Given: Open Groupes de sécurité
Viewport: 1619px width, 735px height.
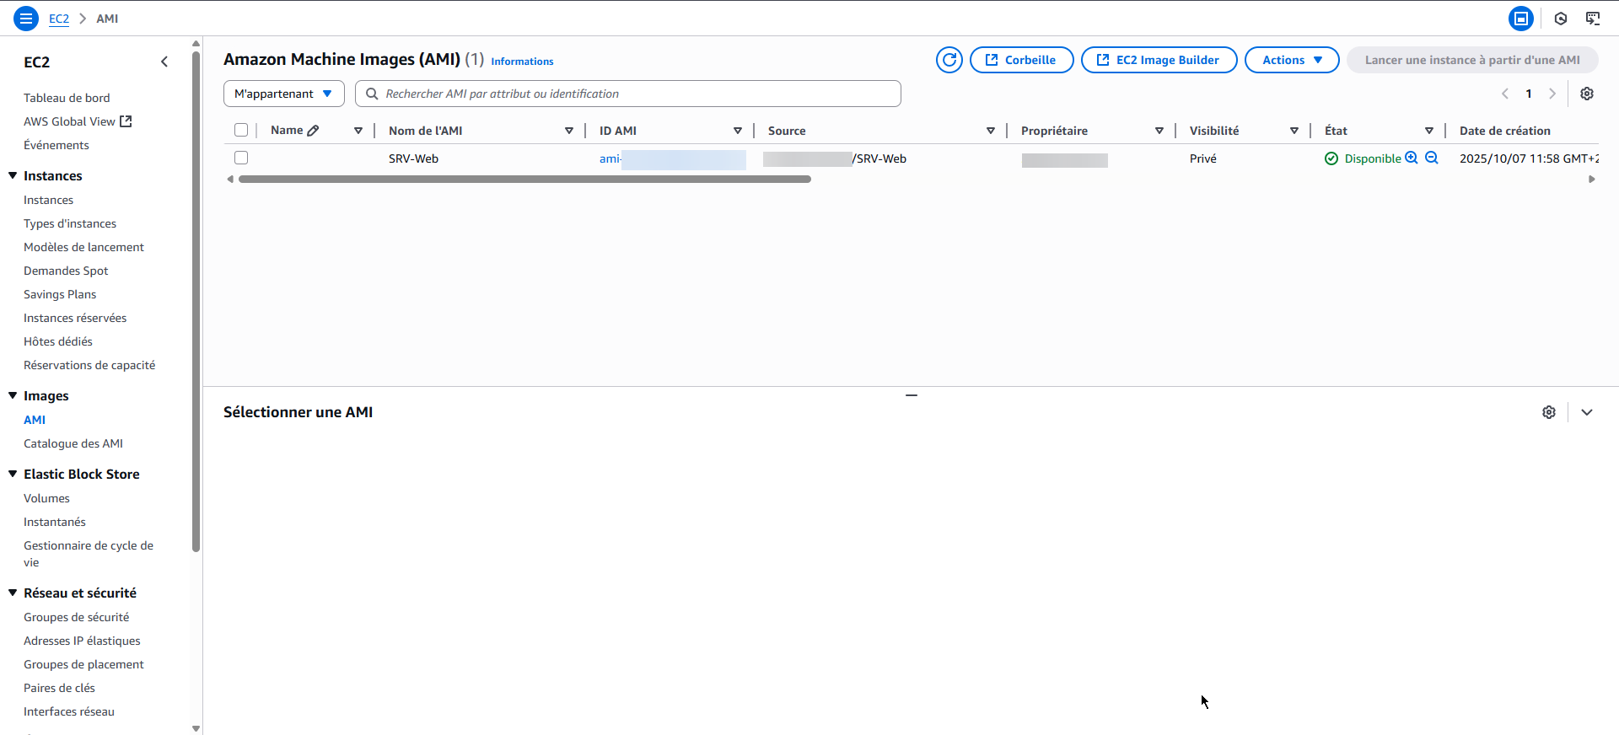Looking at the screenshot, I should (x=76, y=617).
